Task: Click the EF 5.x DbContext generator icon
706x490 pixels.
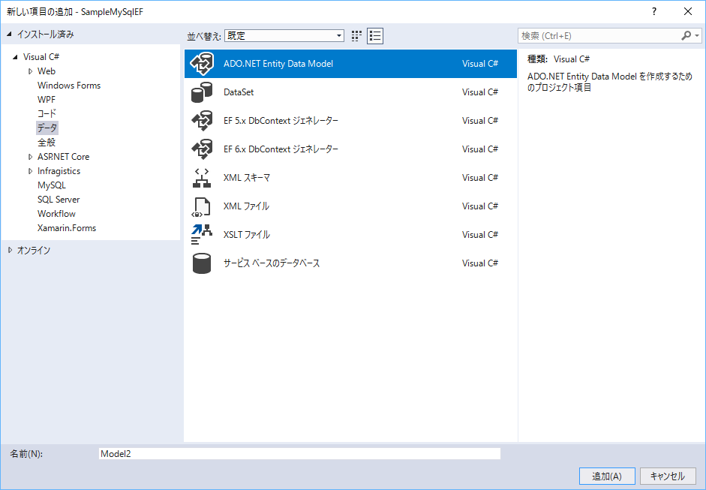Action: click(202, 121)
